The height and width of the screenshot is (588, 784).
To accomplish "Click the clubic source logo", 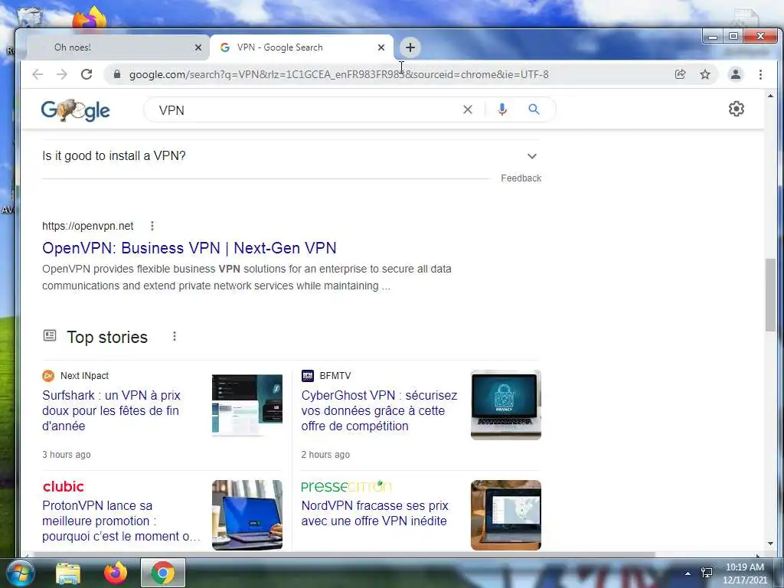I will click(63, 486).
